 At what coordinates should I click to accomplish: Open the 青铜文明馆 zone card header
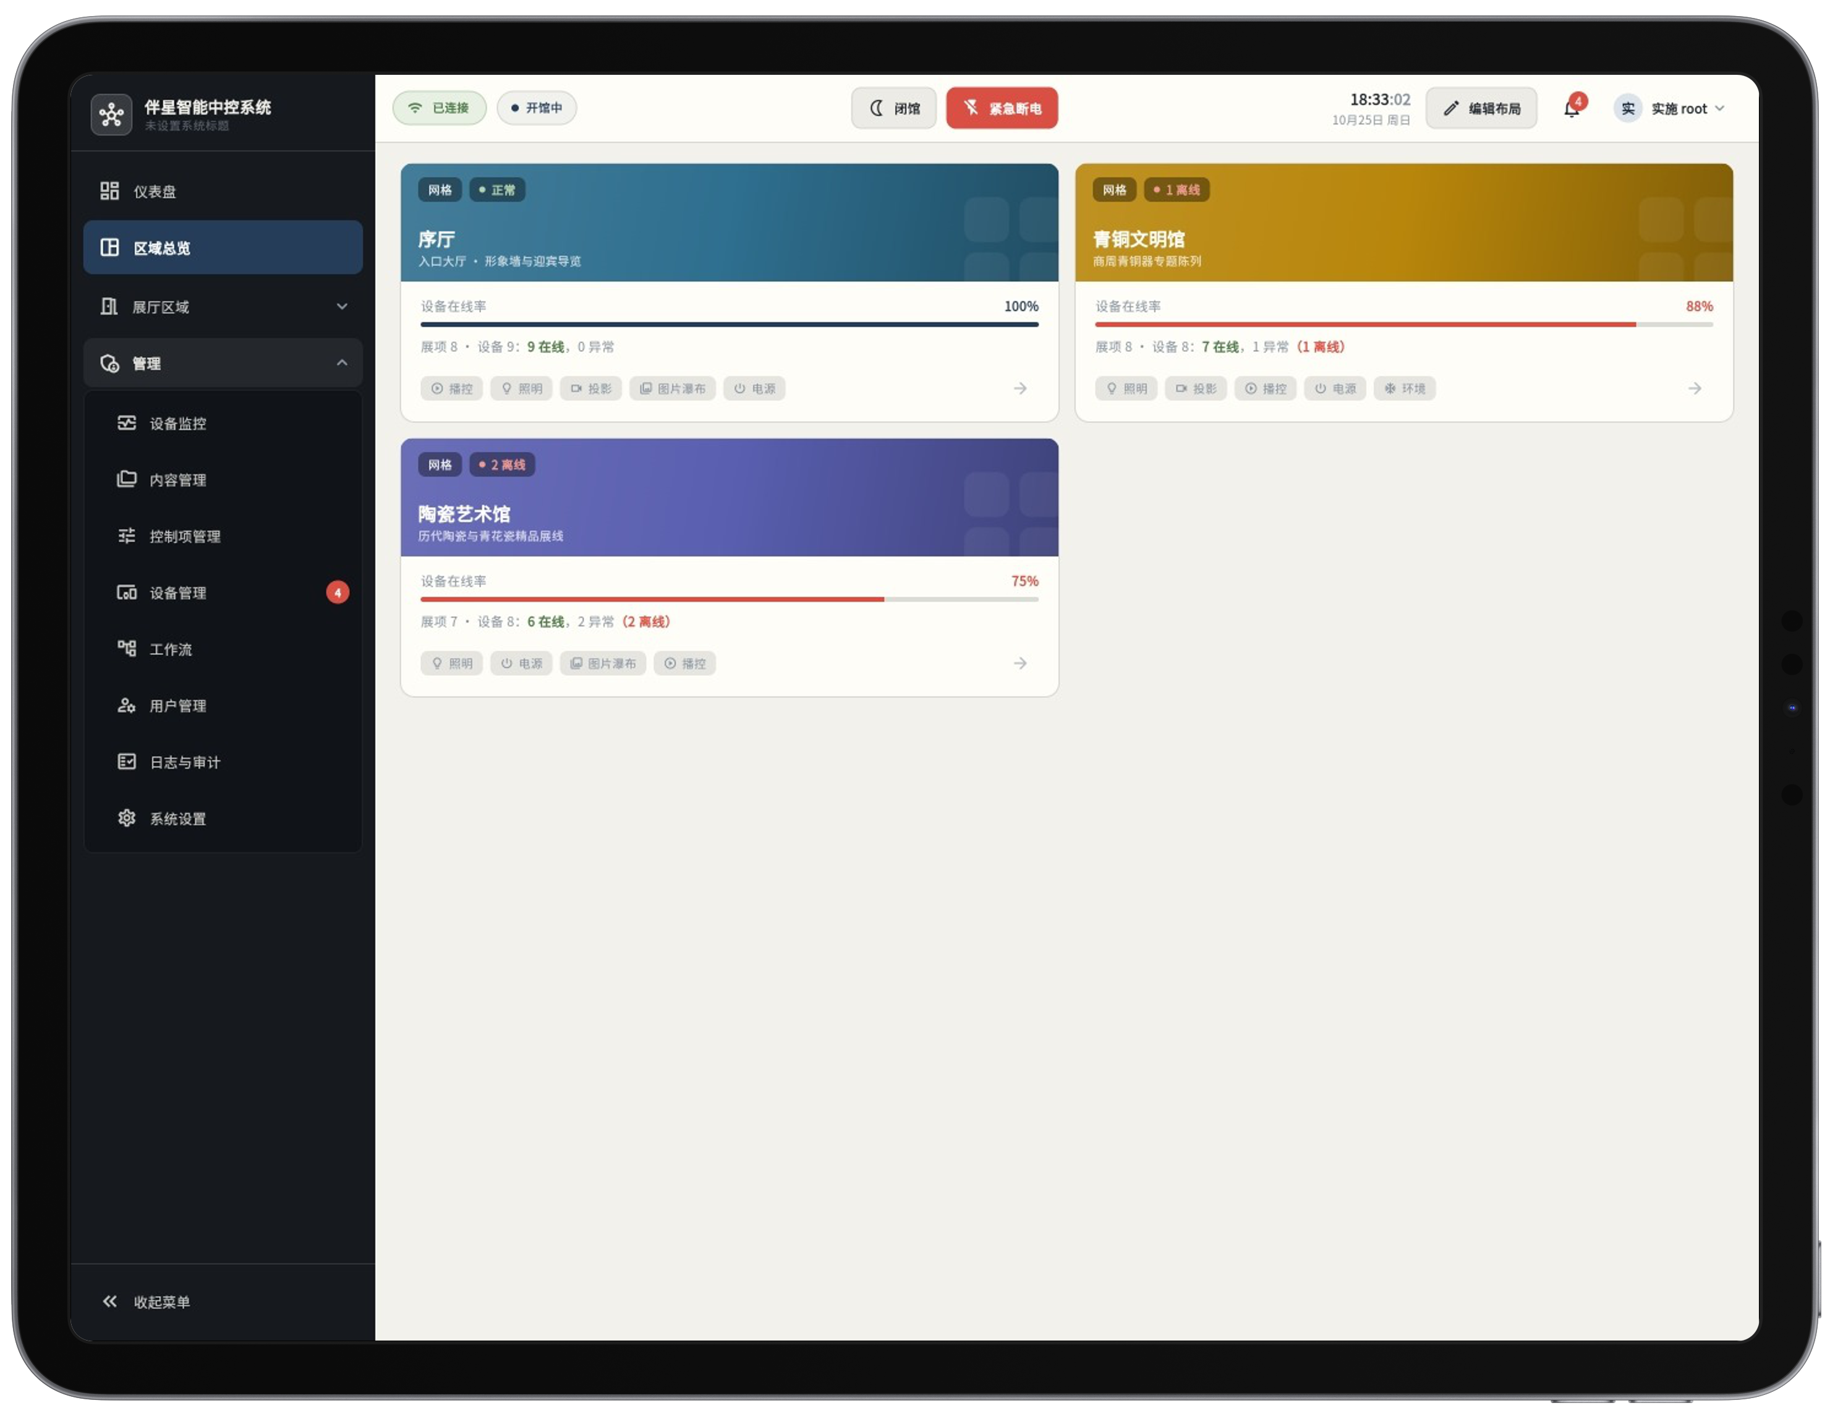click(x=1403, y=222)
